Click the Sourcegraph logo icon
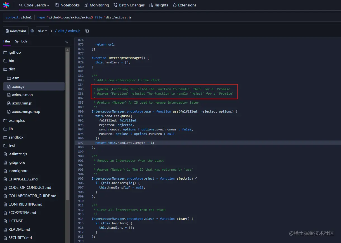The width and height of the screenshot is (341, 243). pyautogui.click(x=6, y=5)
